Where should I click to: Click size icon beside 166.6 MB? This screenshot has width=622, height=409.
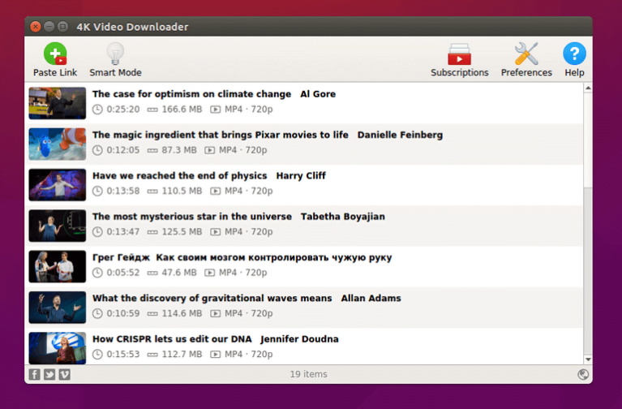152,110
